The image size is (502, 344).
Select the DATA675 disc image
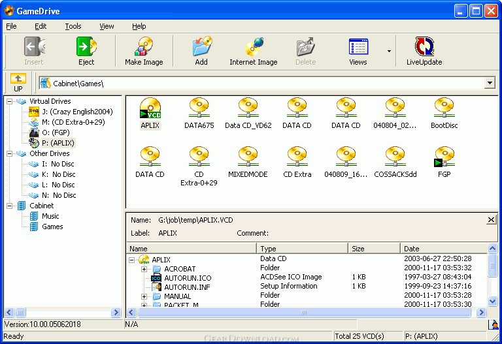pos(199,113)
